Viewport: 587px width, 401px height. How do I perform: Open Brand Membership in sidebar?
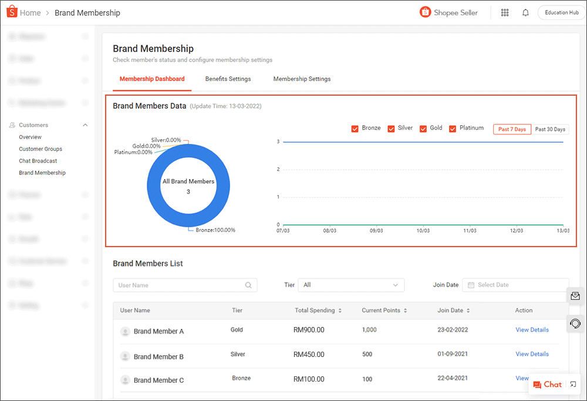(42, 173)
